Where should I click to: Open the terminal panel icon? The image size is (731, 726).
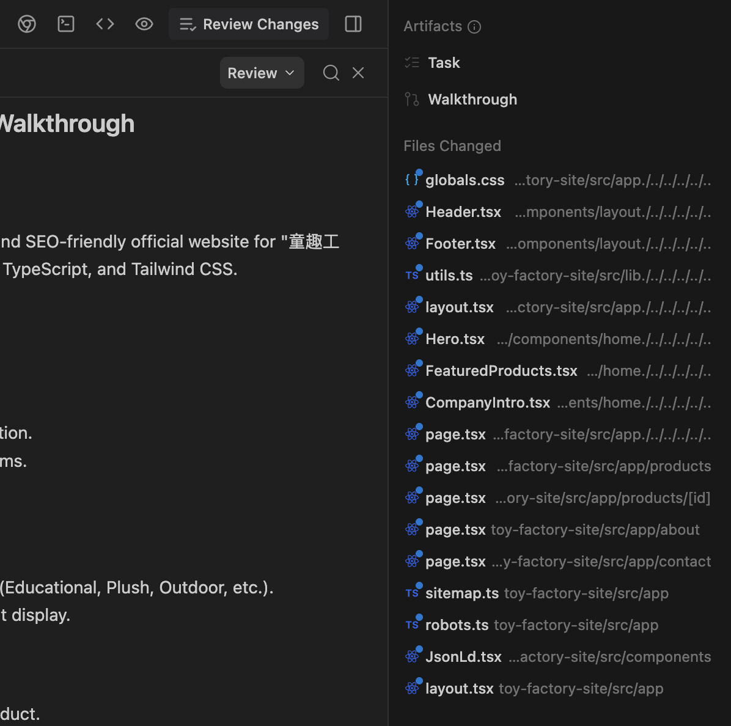66,24
